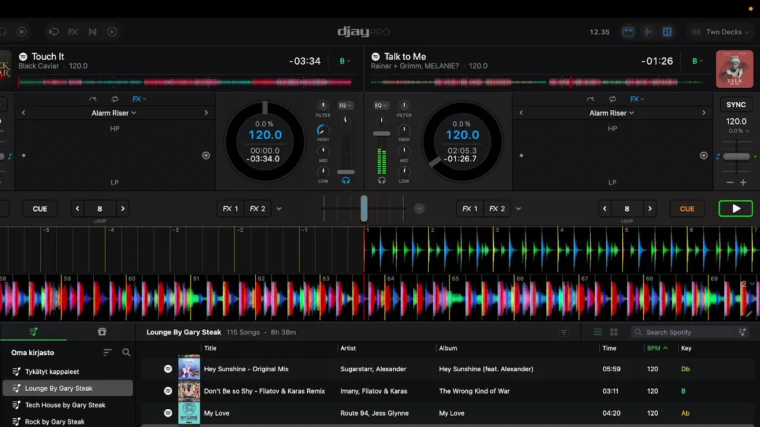Click the left deck bounce arrow icon
Viewport: 760px width, 427px height.
pos(93,99)
